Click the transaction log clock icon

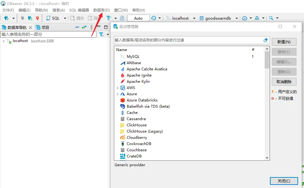pyautogui.click(x=154, y=18)
